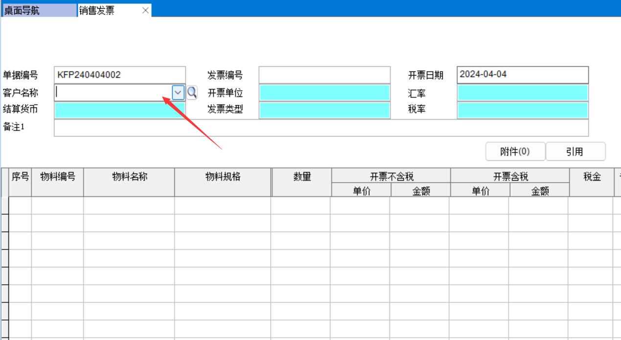Image resolution: width=621 pixels, height=340 pixels.
Task: Expand the 客户名称 dropdown arrow
Action: click(x=179, y=92)
